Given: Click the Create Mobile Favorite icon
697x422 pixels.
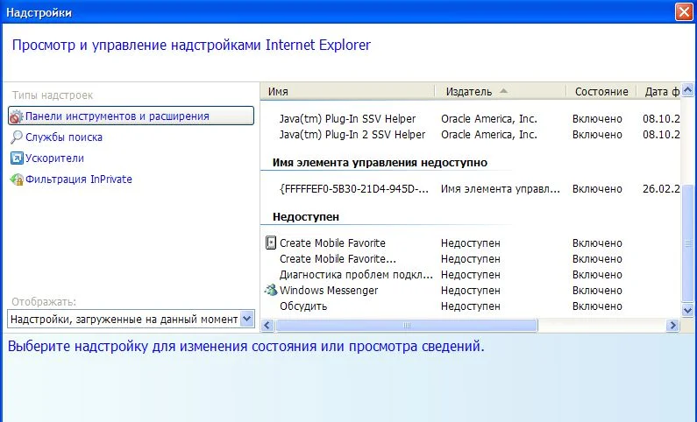Looking at the screenshot, I should coord(271,243).
